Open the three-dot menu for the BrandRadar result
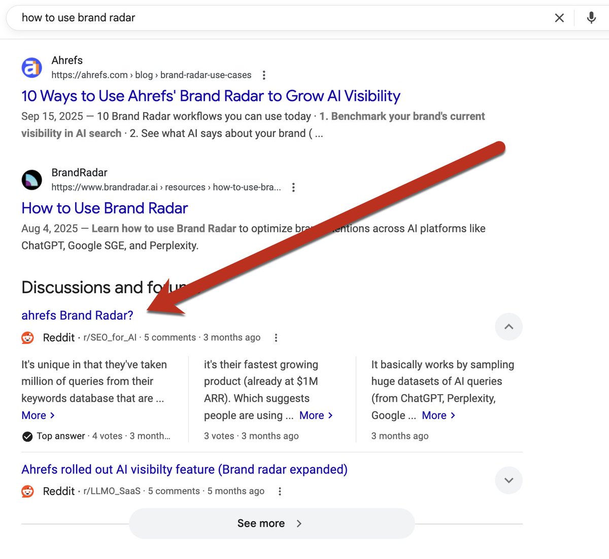 pyautogui.click(x=293, y=187)
